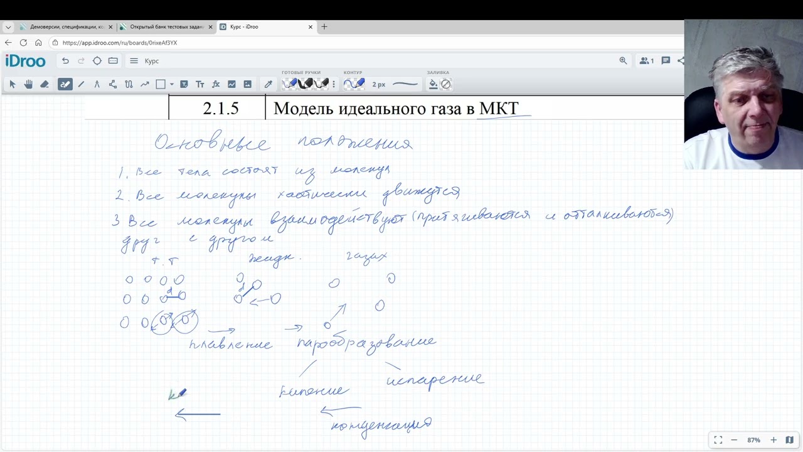Select the straight line tool
The width and height of the screenshot is (803, 452).
[81, 84]
